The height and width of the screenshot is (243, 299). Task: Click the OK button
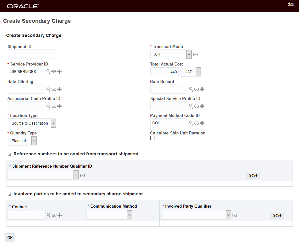pyautogui.click(x=10, y=237)
